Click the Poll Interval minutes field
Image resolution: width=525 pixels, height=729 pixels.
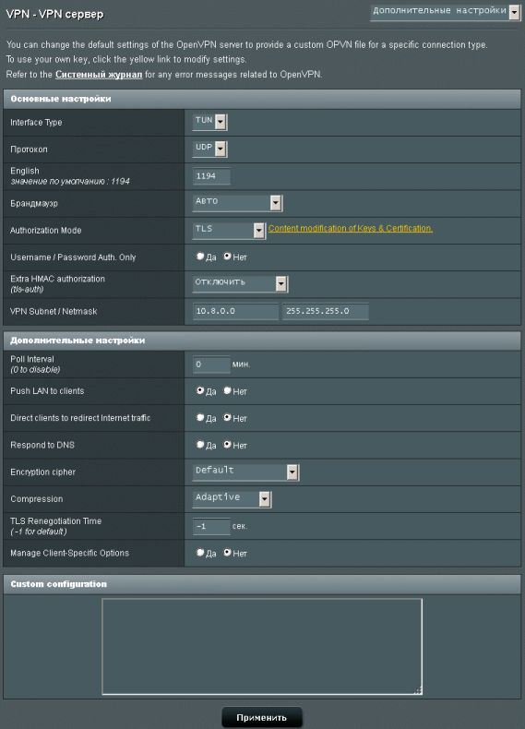click(211, 364)
